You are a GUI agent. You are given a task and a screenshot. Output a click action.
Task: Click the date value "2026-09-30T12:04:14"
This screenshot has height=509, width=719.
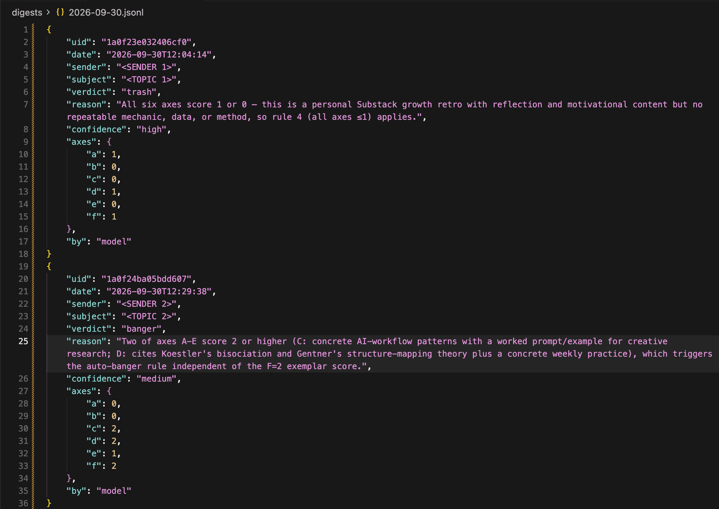click(159, 55)
